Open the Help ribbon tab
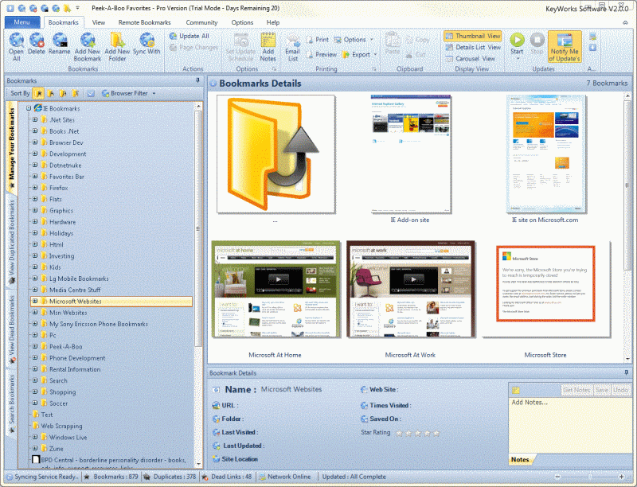This screenshot has width=637, height=487. click(273, 23)
